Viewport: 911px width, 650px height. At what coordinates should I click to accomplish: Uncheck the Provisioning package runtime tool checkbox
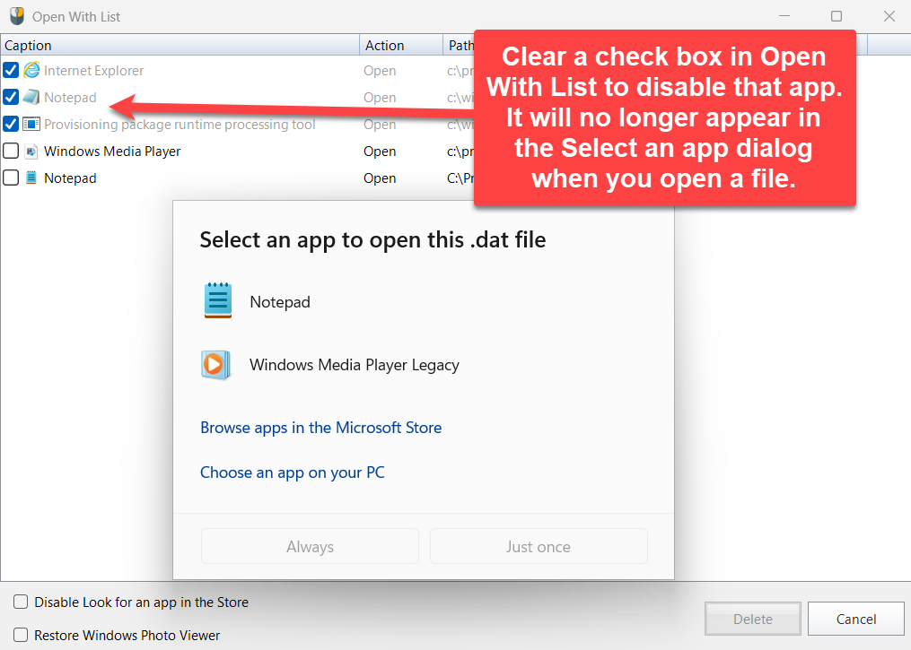(11, 124)
